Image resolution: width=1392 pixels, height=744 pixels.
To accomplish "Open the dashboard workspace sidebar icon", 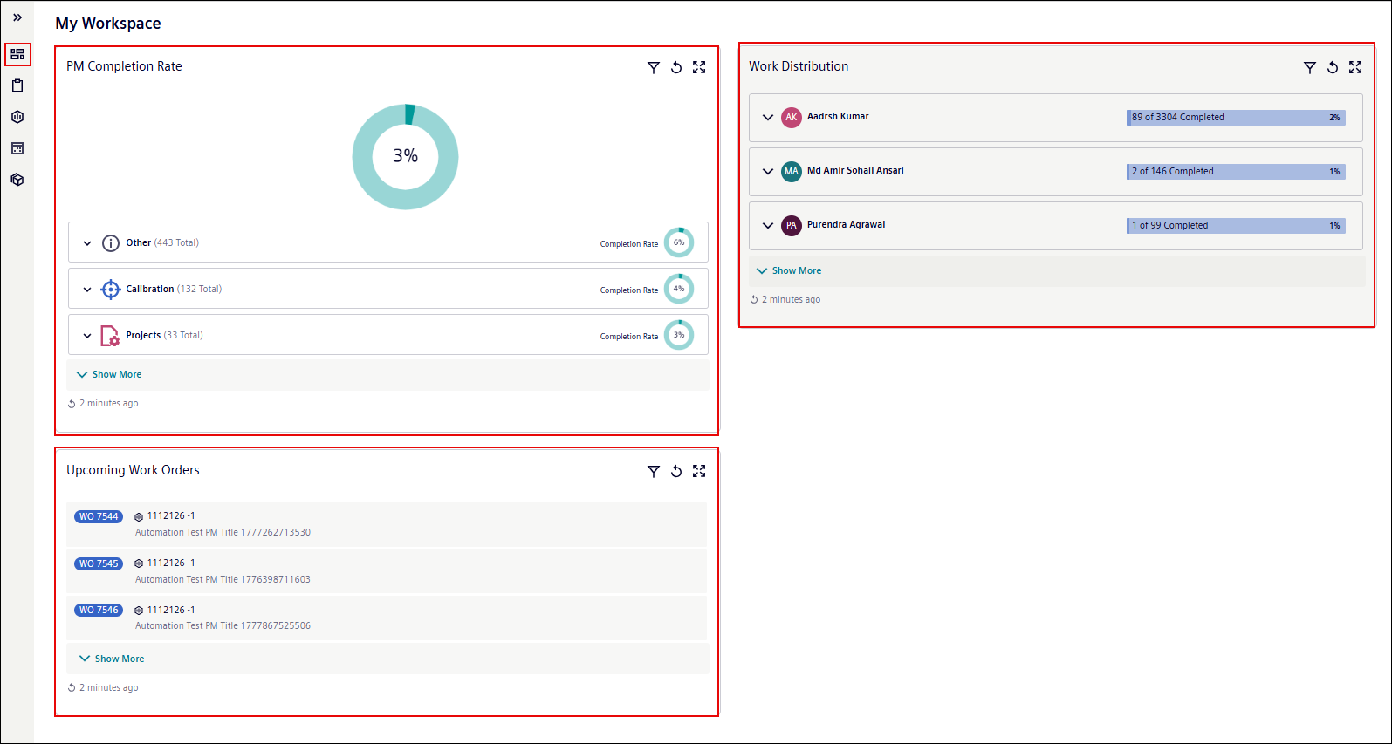I will click(x=17, y=54).
